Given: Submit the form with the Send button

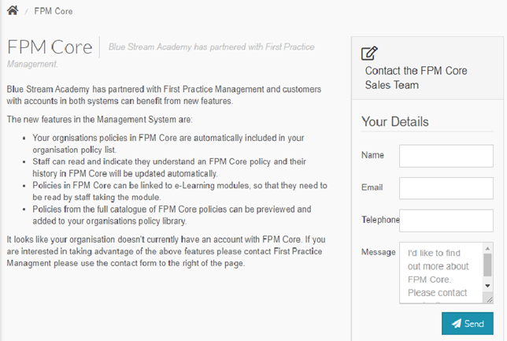Looking at the screenshot, I should (468, 324).
